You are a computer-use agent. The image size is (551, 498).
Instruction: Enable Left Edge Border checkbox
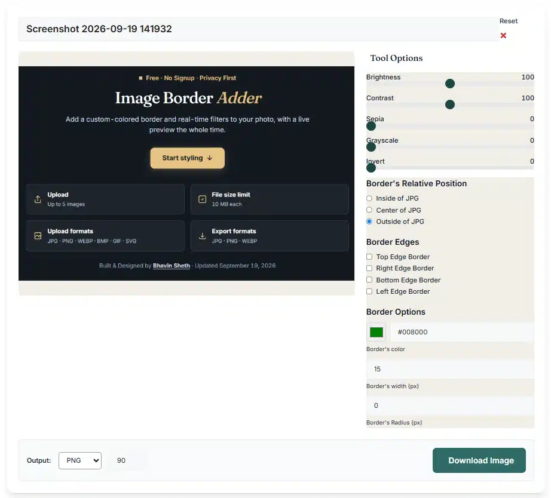(x=369, y=291)
